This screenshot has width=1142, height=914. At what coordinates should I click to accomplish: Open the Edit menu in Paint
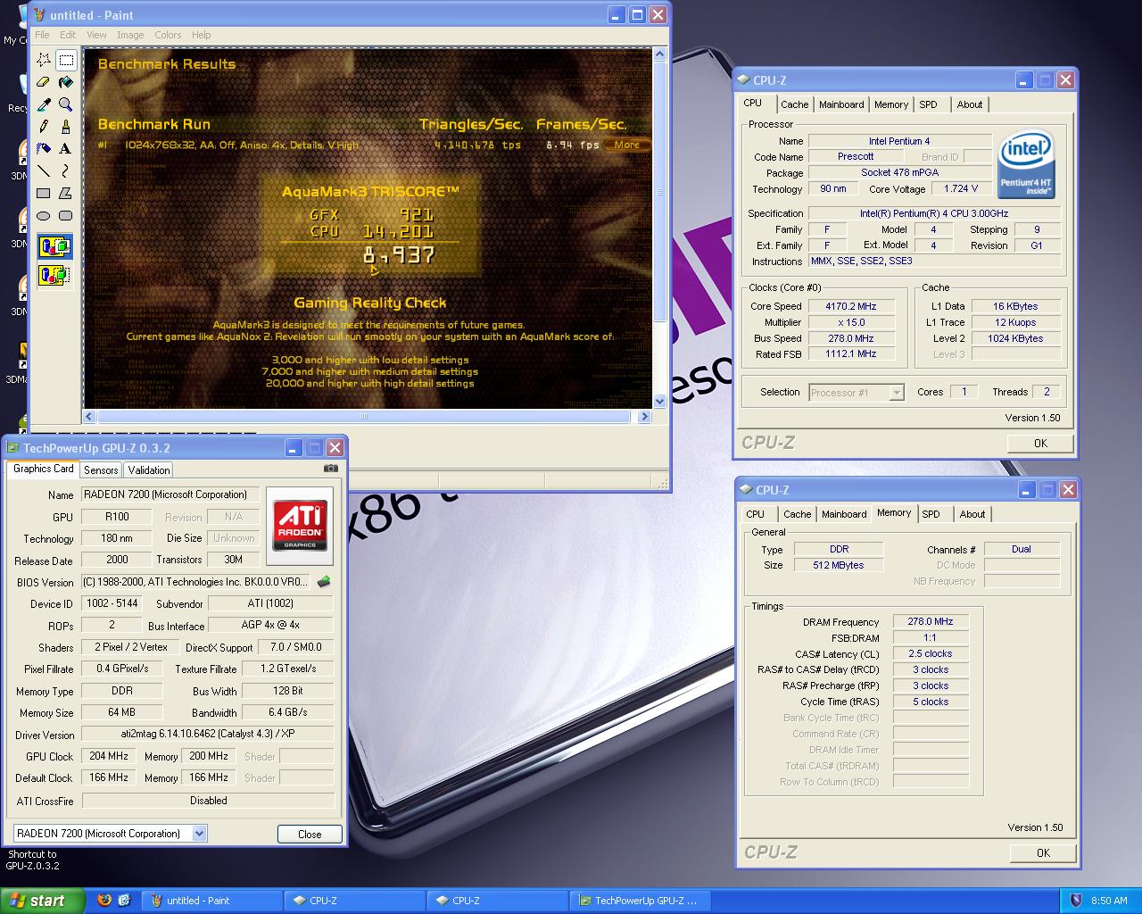click(68, 35)
